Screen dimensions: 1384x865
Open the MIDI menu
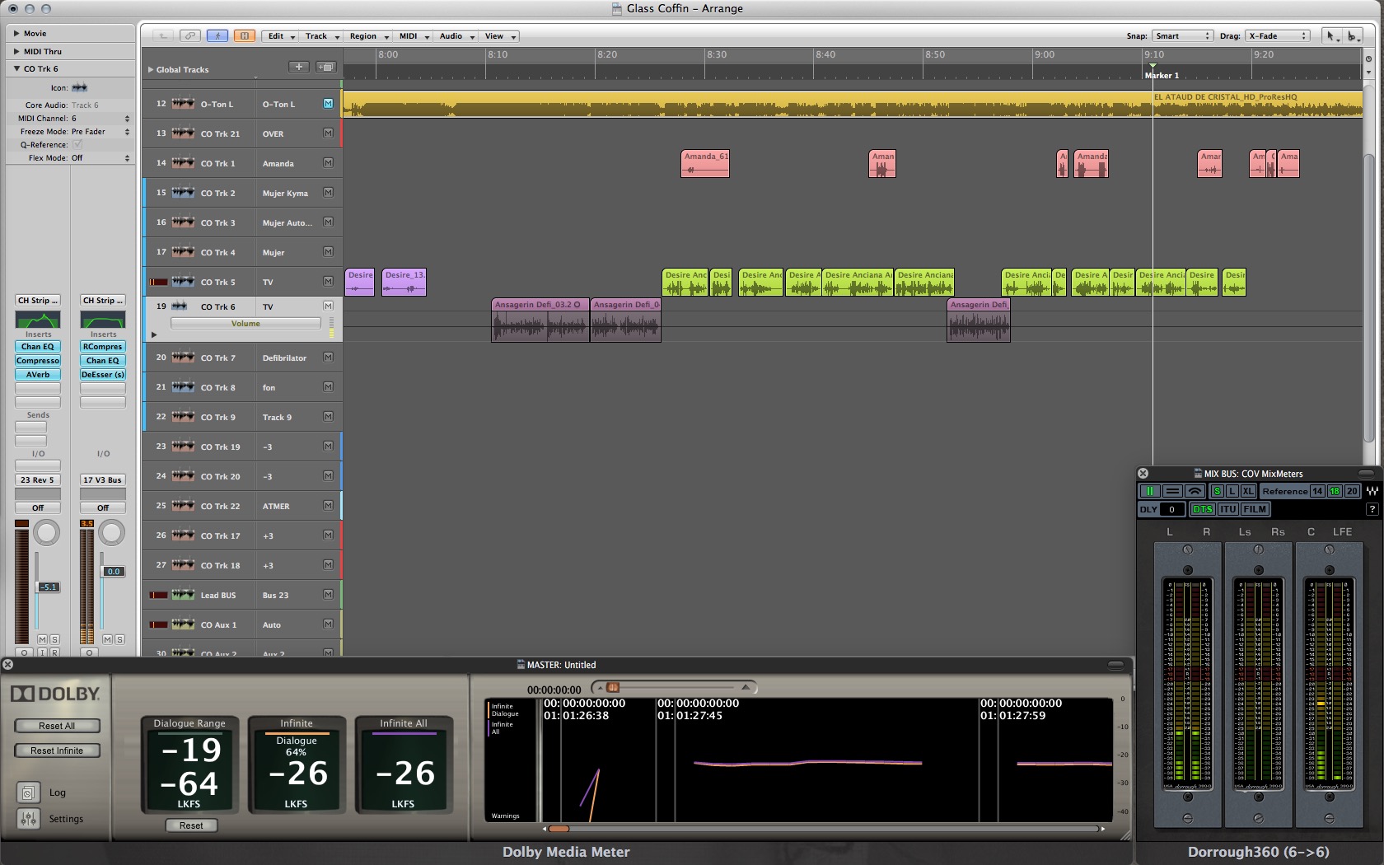tap(414, 35)
